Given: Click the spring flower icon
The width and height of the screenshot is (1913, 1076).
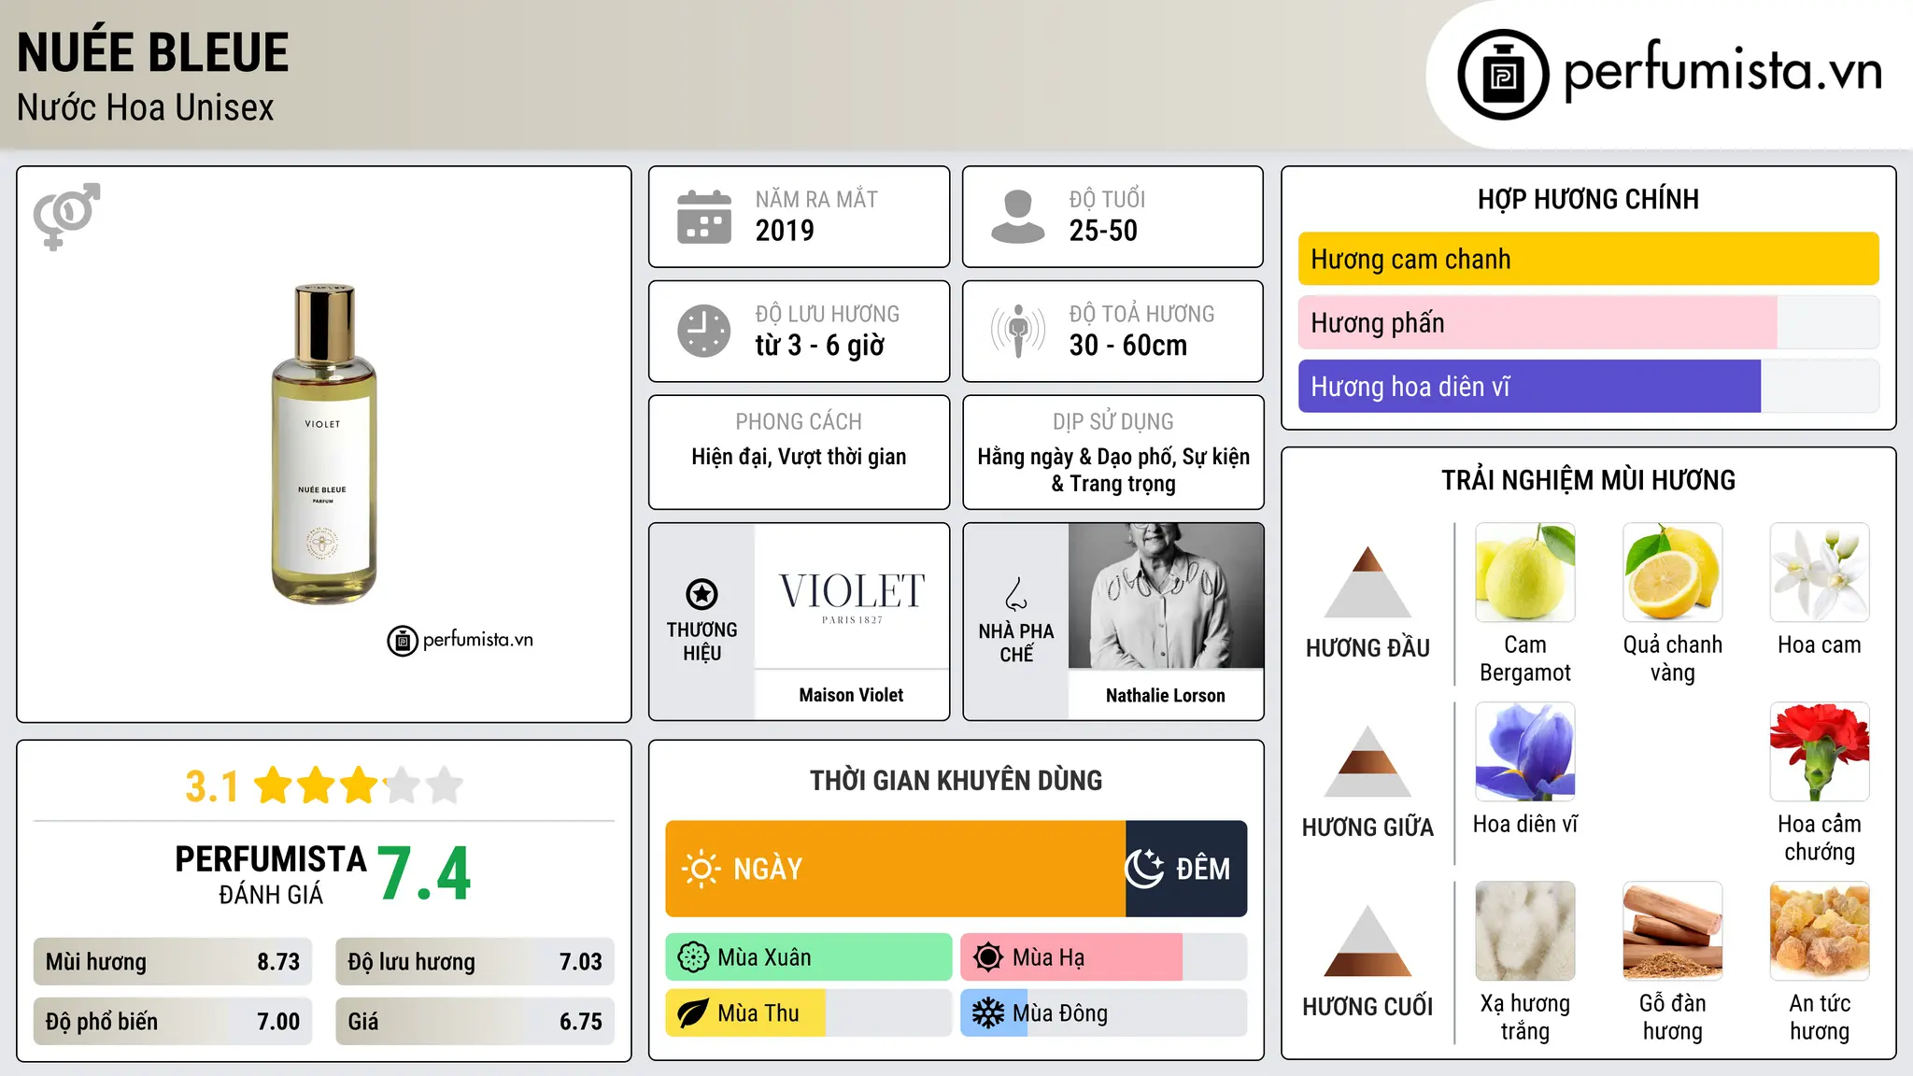Looking at the screenshot, I should tap(693, 957).
